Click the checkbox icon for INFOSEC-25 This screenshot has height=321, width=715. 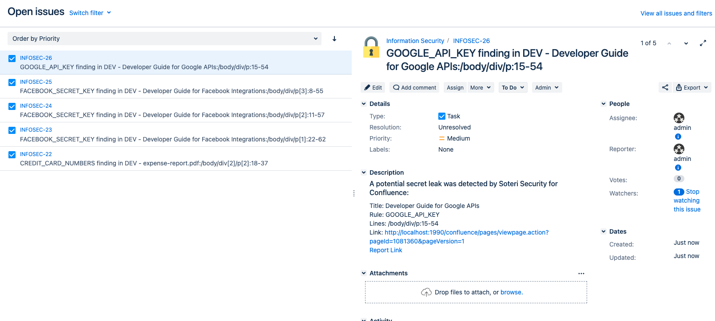click(x=12, y=82)
